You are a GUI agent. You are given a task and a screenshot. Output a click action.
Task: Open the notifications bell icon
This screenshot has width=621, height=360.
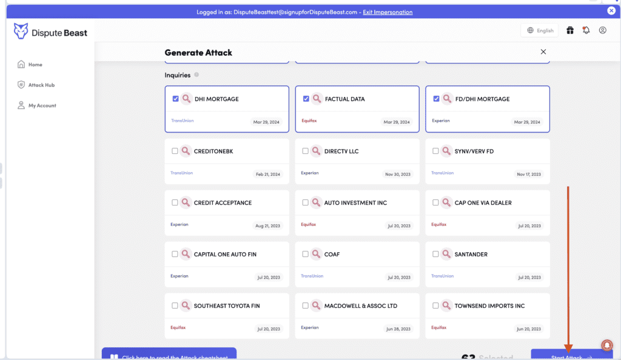(x=586, y=30)
